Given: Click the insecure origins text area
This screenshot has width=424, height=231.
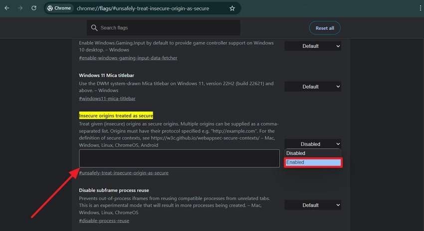Looking at the screenshot, I should pyautogui.click(x=179, y=158).
